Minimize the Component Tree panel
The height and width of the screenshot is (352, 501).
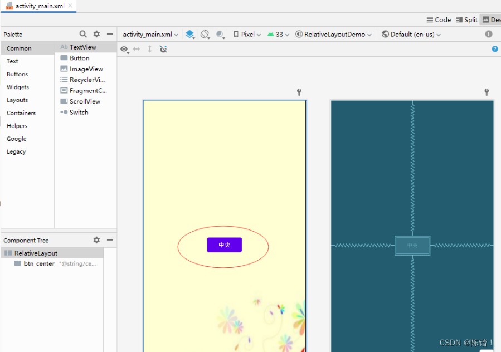pos(110,240)
